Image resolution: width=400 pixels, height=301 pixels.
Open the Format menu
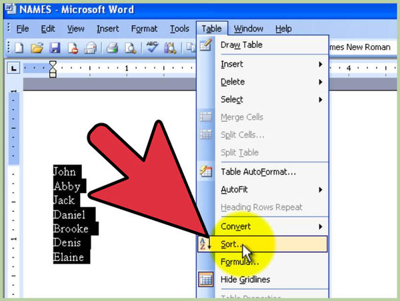[x=144, y=29]
